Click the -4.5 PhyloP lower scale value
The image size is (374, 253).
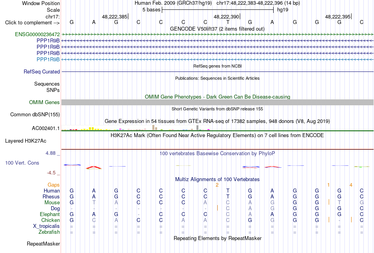click(51, 173)
